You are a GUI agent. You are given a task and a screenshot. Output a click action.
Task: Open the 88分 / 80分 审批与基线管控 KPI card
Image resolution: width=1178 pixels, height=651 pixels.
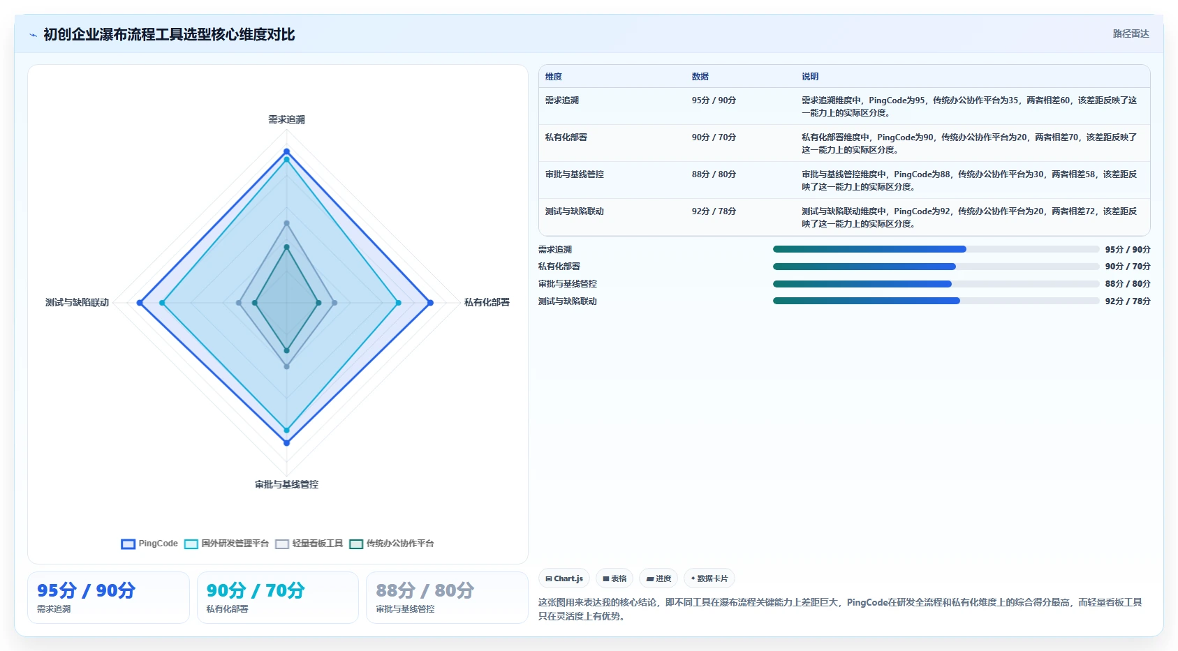[447, 597]
